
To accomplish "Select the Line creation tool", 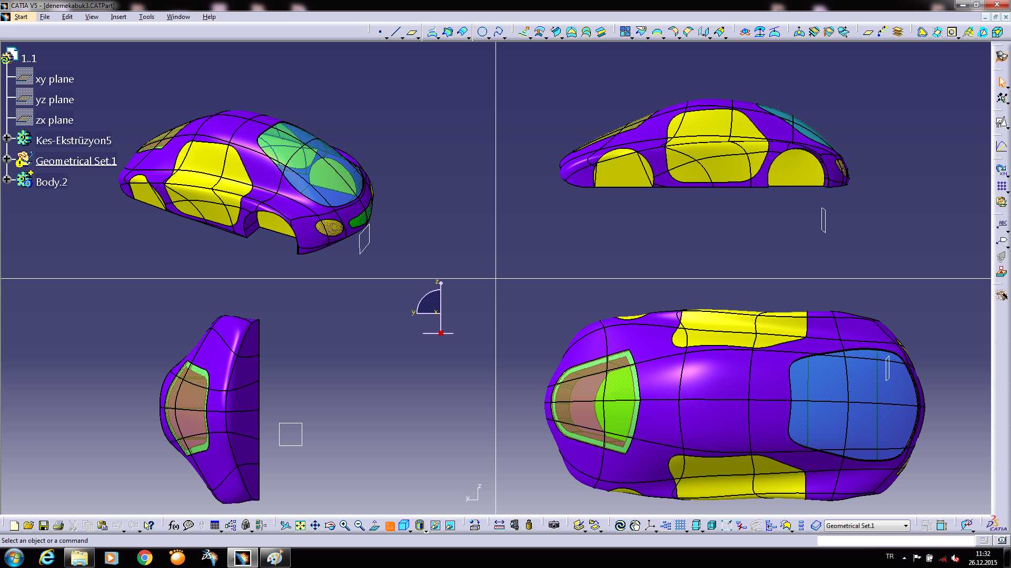I will pos(395,32).
